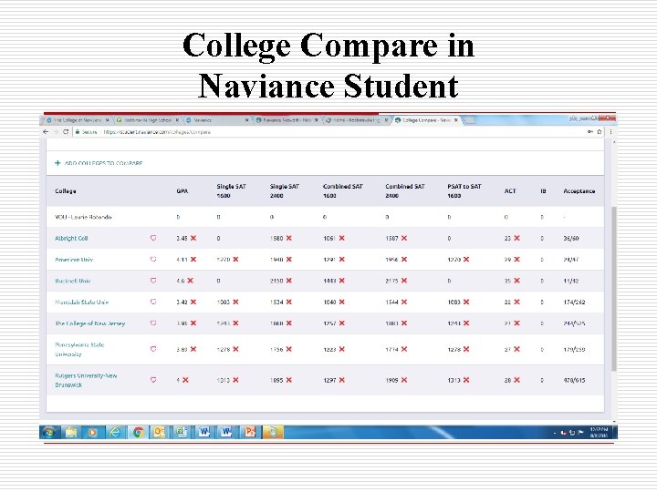Click the page vertical scrollbar

pyautogui.click(x=614, y=289)
